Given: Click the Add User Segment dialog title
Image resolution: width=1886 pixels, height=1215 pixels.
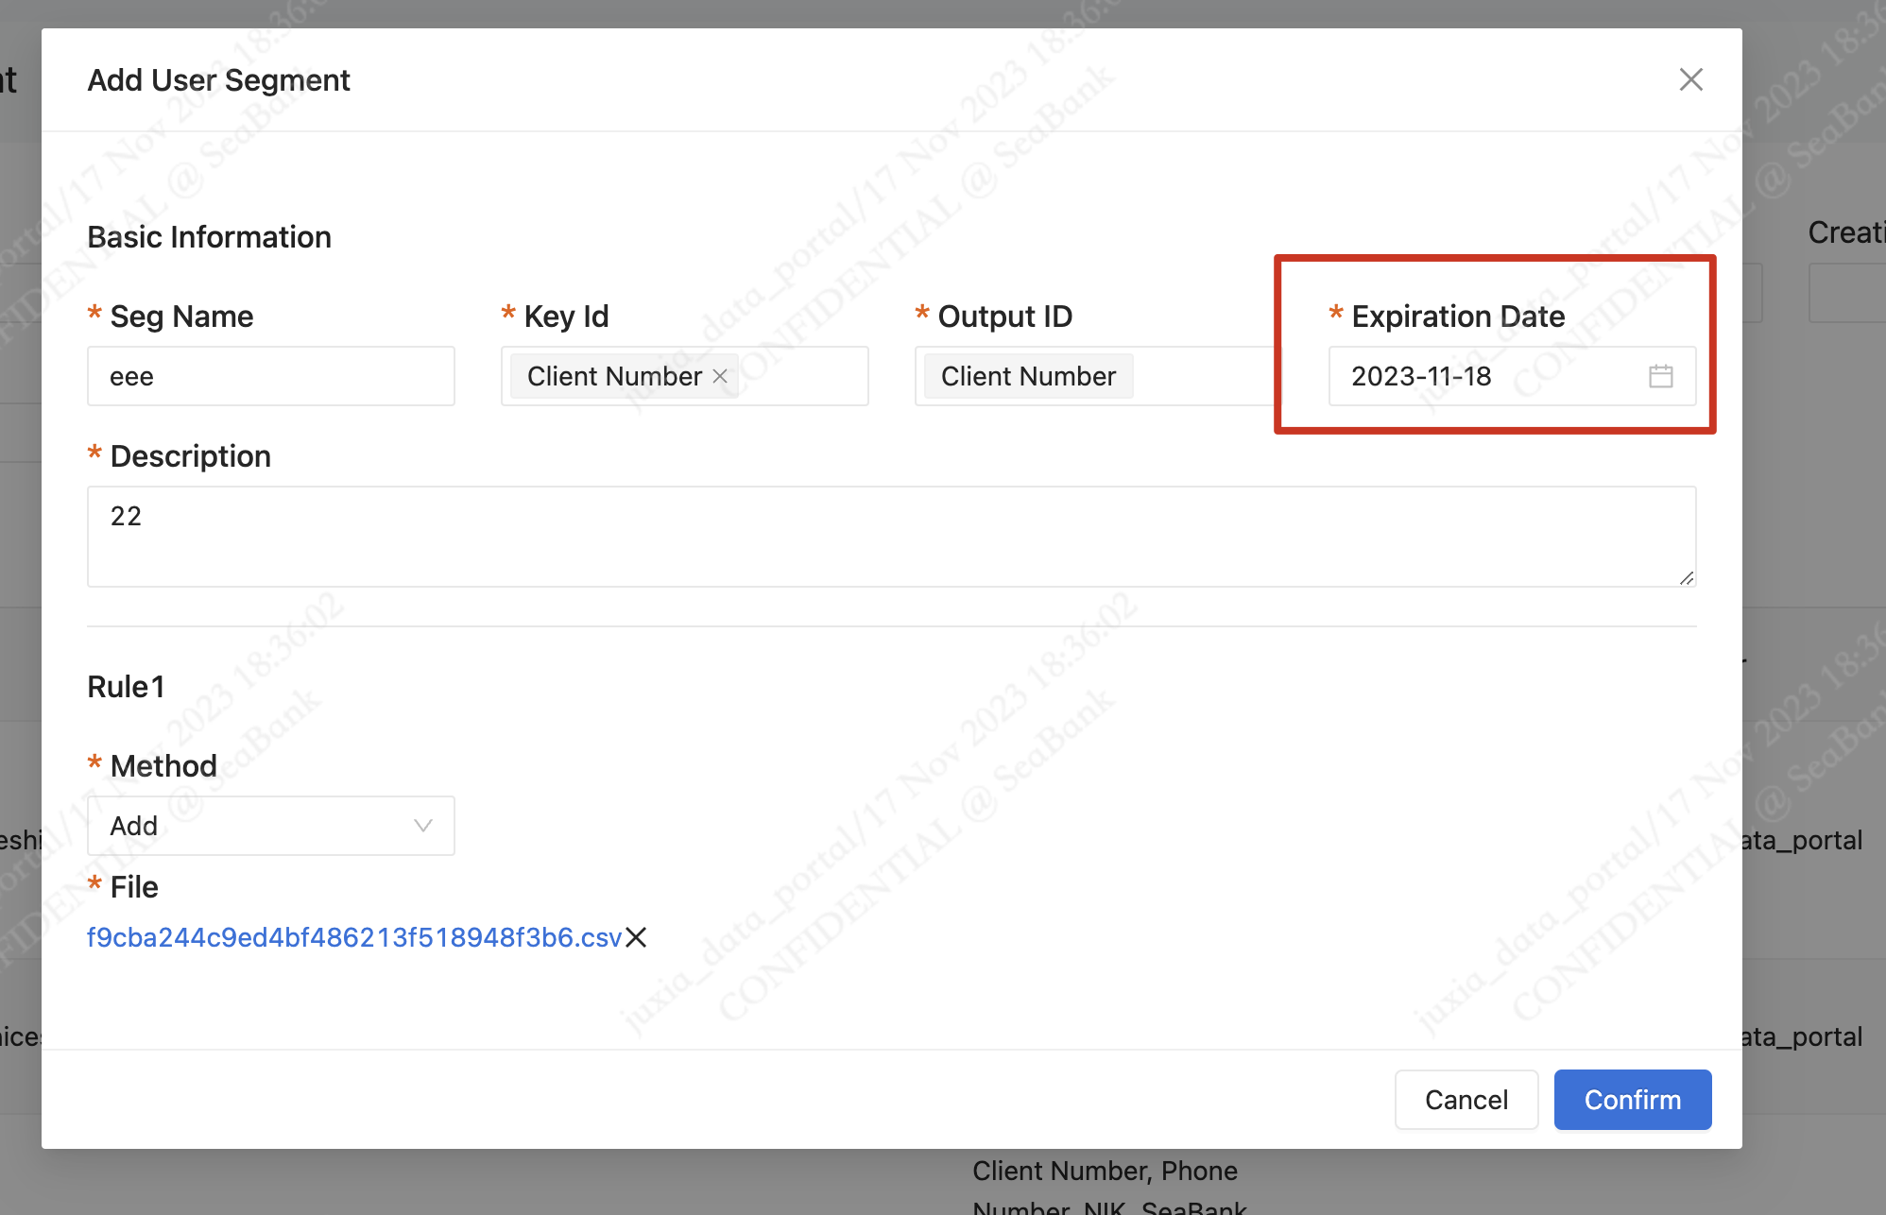Looking at the screenshot, I should click(218, 80).
